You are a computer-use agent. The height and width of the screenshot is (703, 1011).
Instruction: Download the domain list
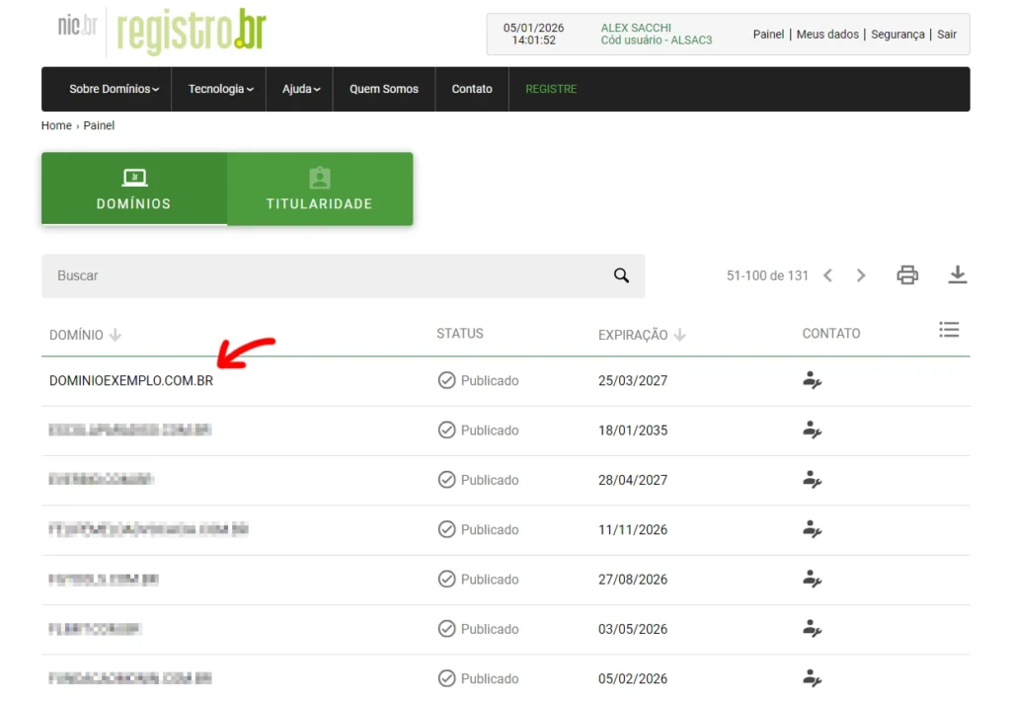957,275
